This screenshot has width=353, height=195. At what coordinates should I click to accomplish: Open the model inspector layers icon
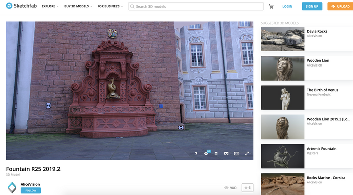click(216, 153)
